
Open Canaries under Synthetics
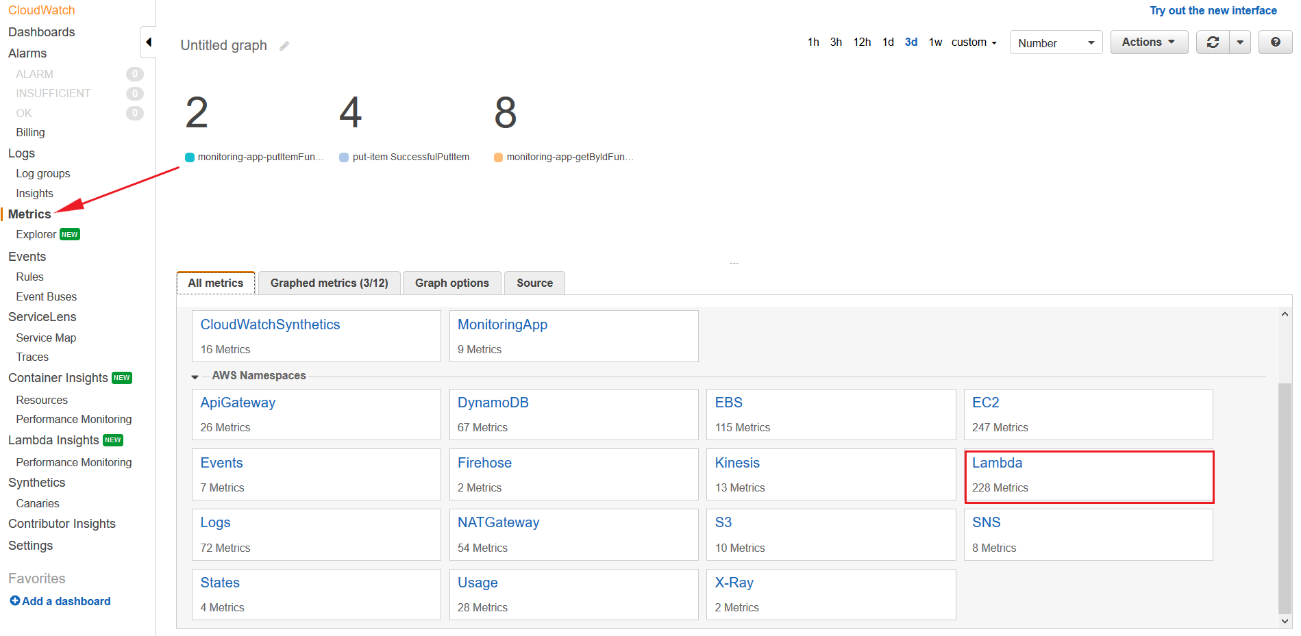pos(38,504)
